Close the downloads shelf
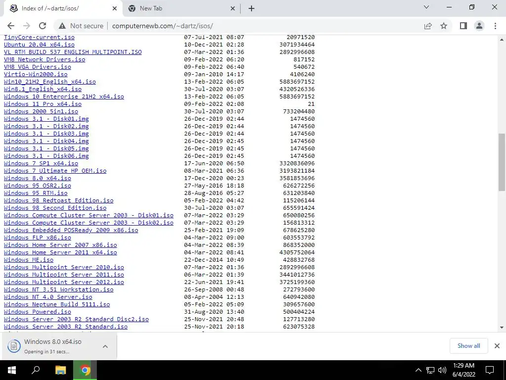Image resolution: width=506 pixels, height=380 pixels. point(497,346)
